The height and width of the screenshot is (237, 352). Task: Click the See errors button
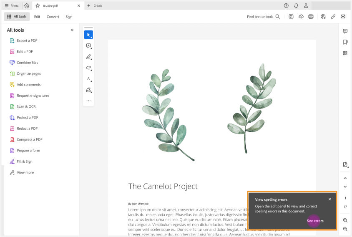[x=315, y=221]
